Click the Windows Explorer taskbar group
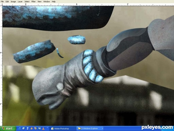Viewport: 174px width, 131px height. 90,129
